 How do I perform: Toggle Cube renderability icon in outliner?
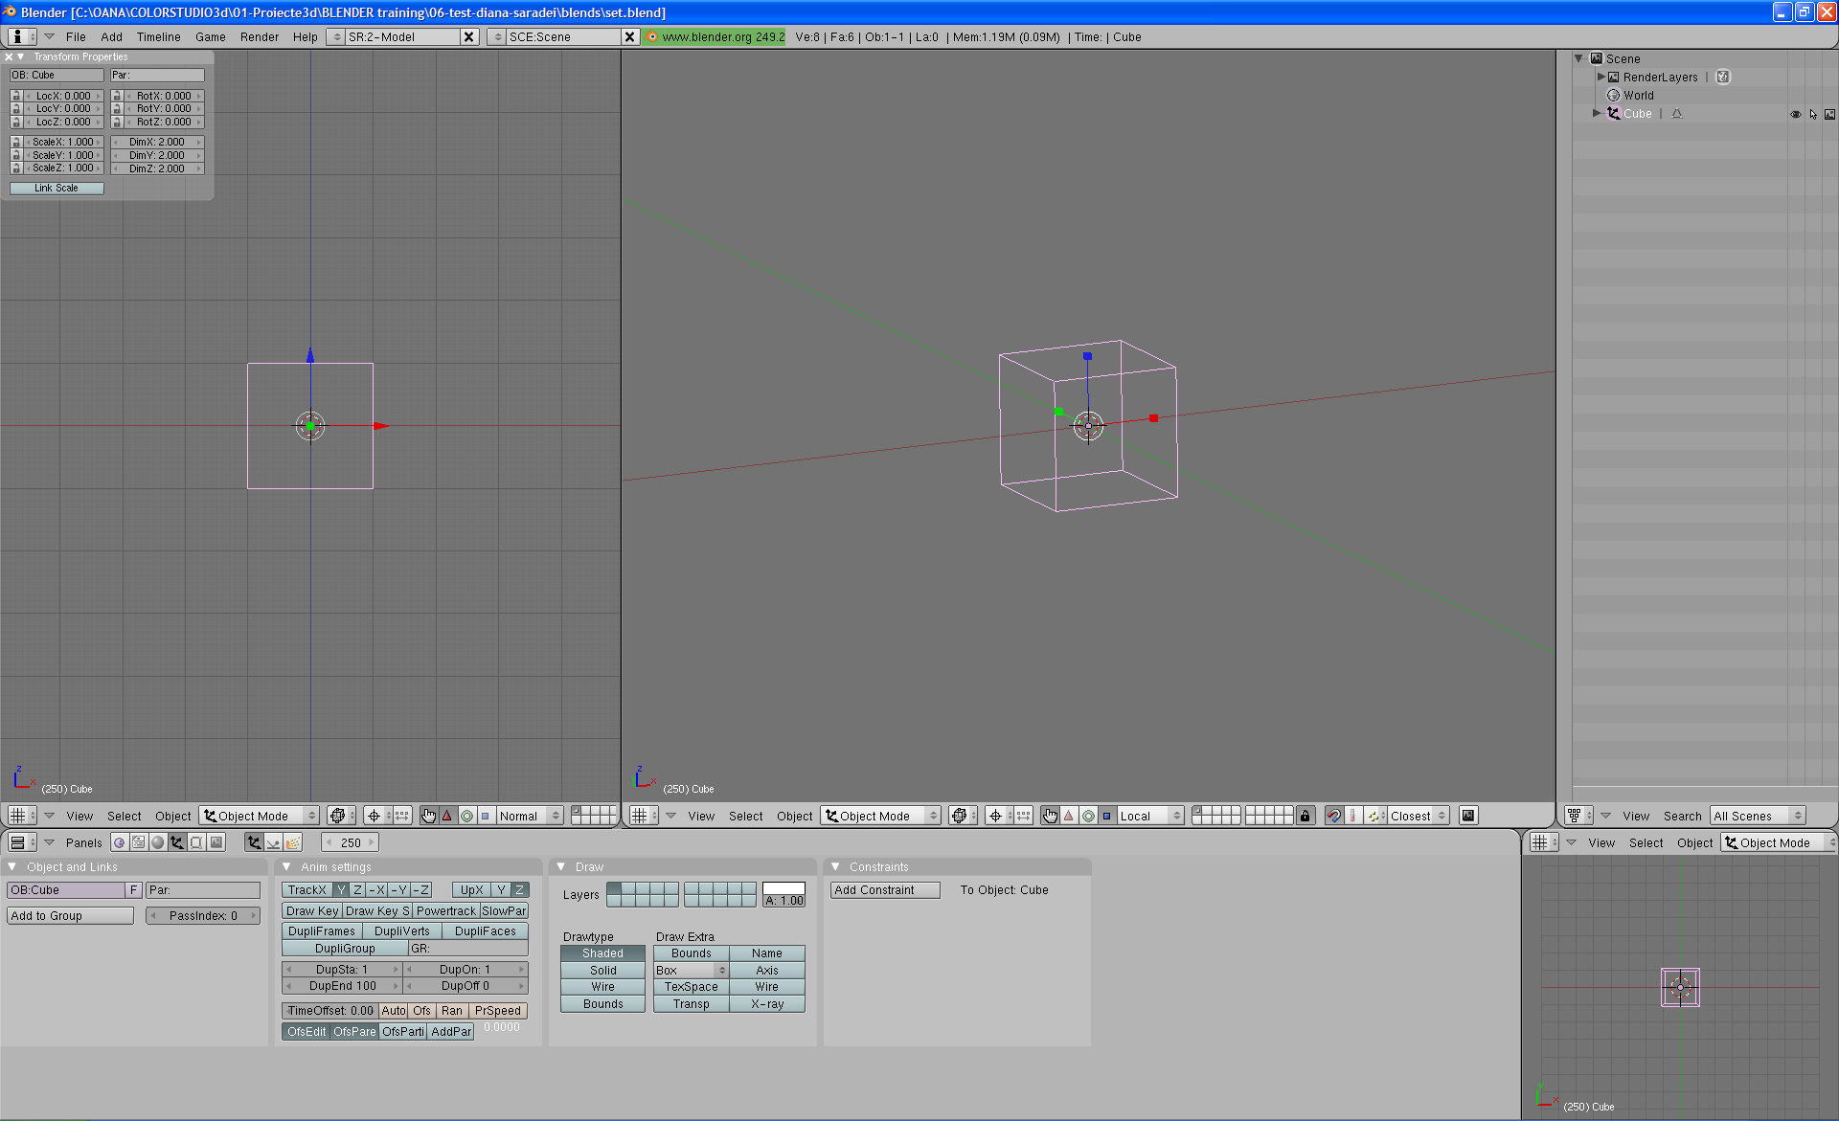click(x=1829, y=114)
